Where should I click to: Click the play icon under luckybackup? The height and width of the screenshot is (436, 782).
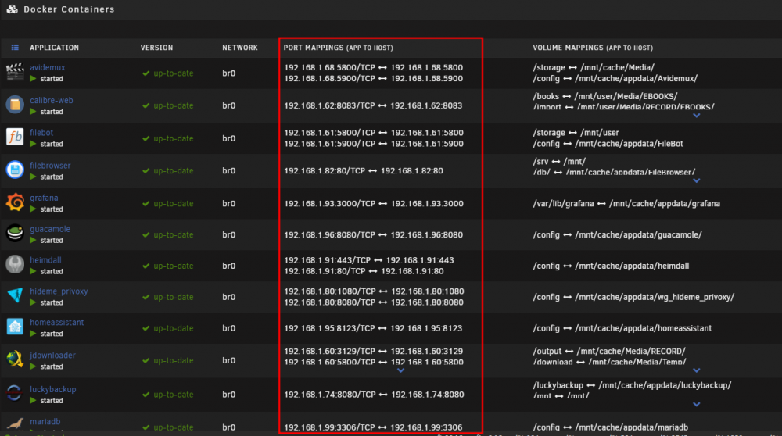[x=33, y=401]
